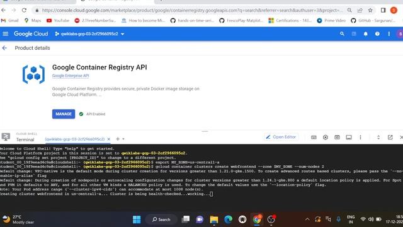Click the Terminal label
Screen dimensions: 403x227
[x=25, y=139]
